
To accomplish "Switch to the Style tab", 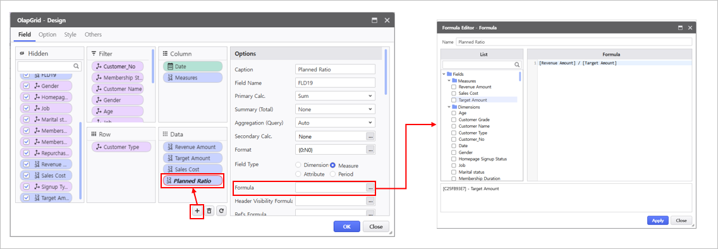I will pos(71,34).
